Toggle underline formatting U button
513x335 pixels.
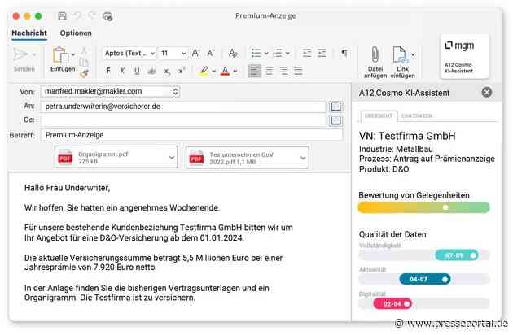137,71
